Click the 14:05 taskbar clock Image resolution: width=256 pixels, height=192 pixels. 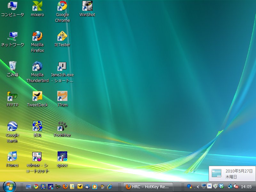point(246,187)
